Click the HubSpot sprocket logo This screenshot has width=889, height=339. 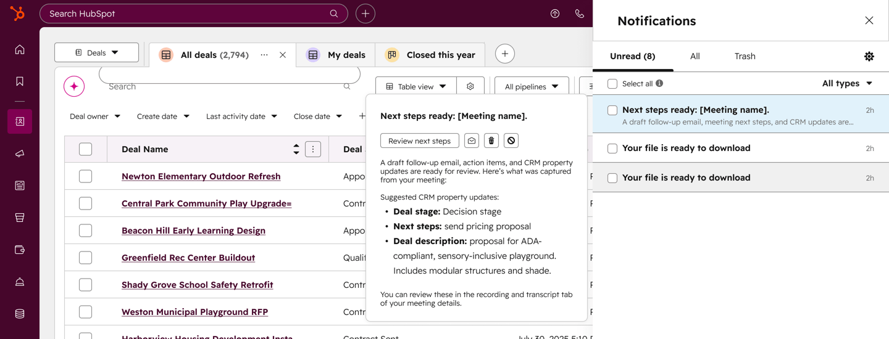[x=18, y=13]
